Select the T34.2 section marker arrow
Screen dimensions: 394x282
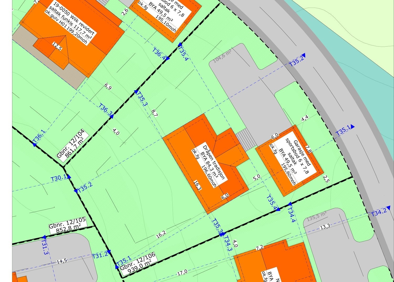click(x=388, y=208)
